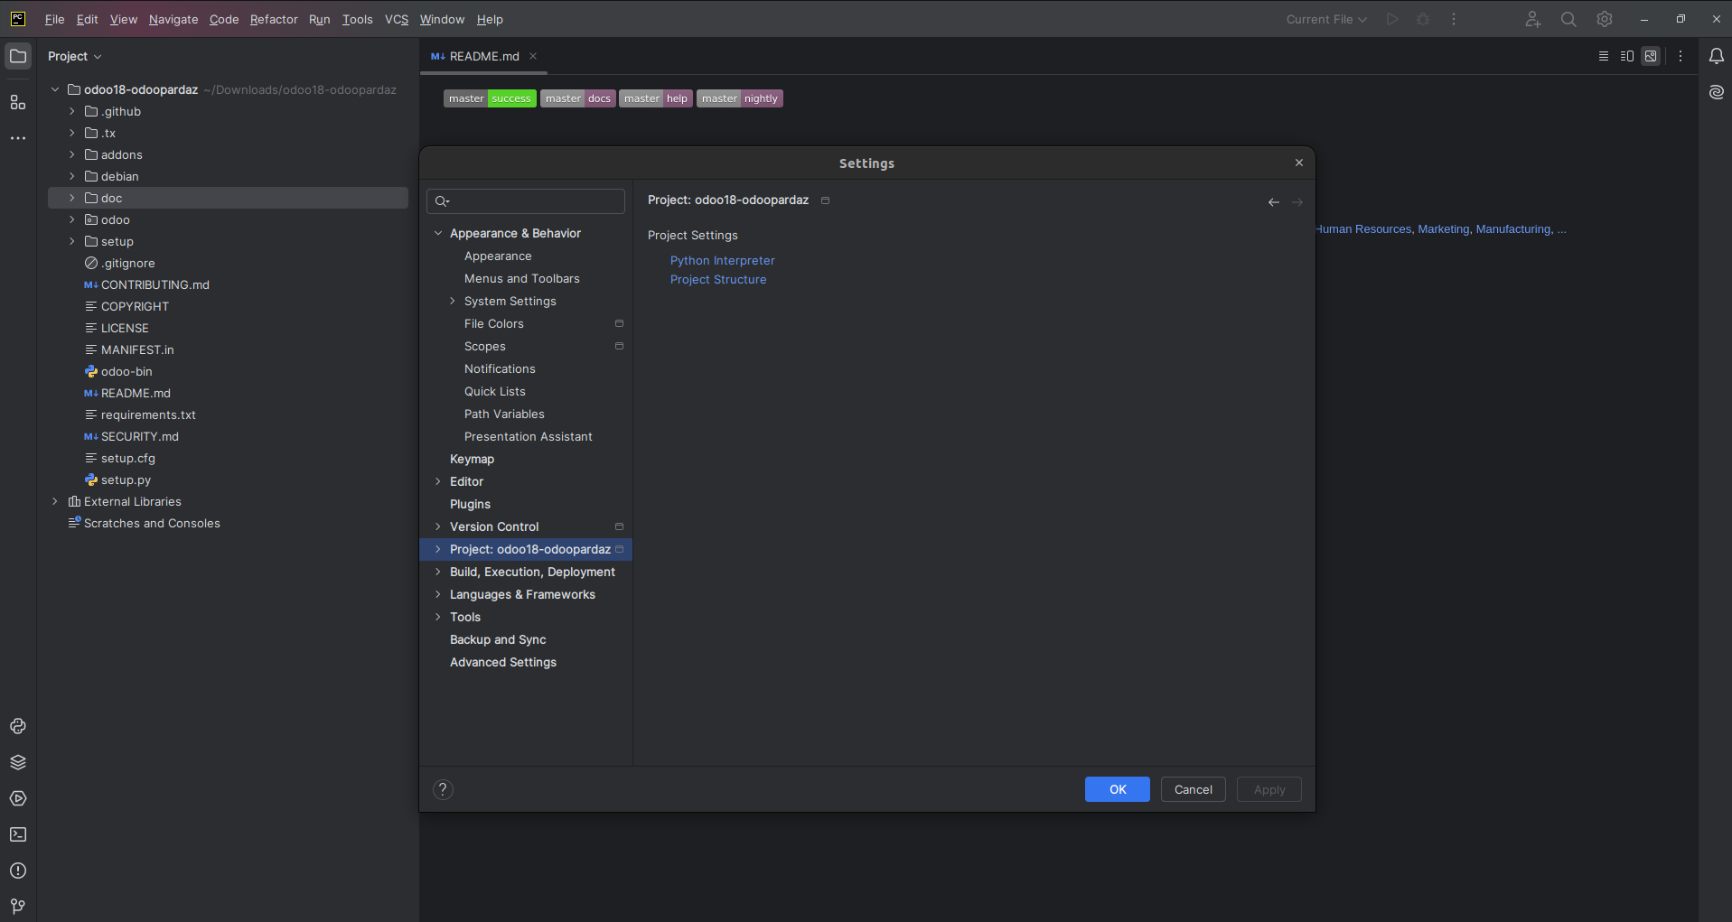Click OK in the Settings dialog
The height and width of the screenshot is (922, 1732).
(x=1118, y=789)
